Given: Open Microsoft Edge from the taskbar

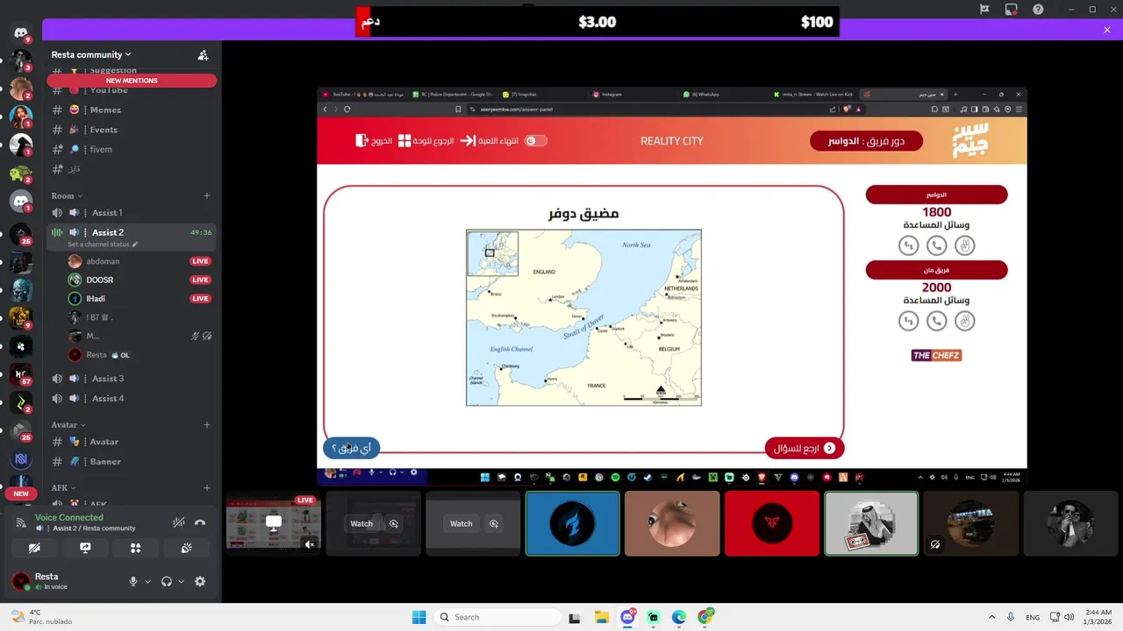Looking at the screenshot, I should click(x=679, y=617).
